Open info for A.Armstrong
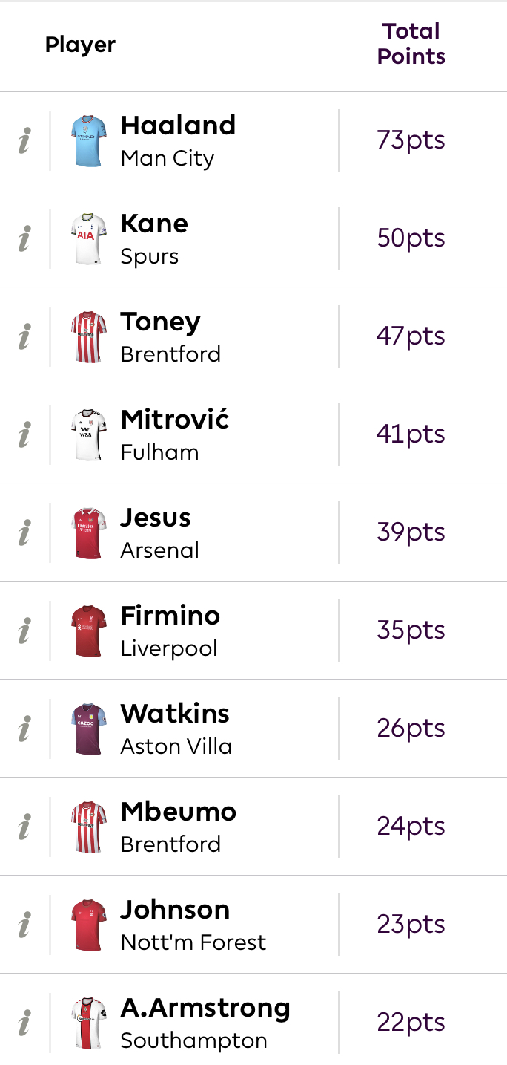Screen dimensions: 507x1065 pyautogui.click(x=23, y=1022)
